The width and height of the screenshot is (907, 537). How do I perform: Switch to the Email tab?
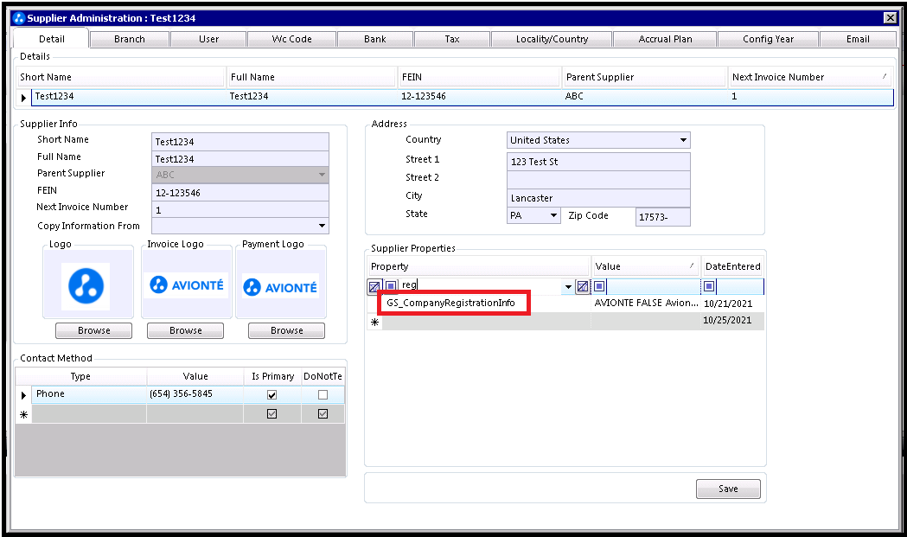[858, 39]
